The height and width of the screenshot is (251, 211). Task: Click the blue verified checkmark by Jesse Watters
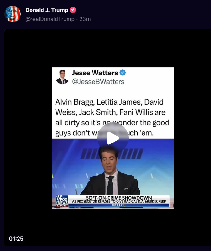[123, 73]
